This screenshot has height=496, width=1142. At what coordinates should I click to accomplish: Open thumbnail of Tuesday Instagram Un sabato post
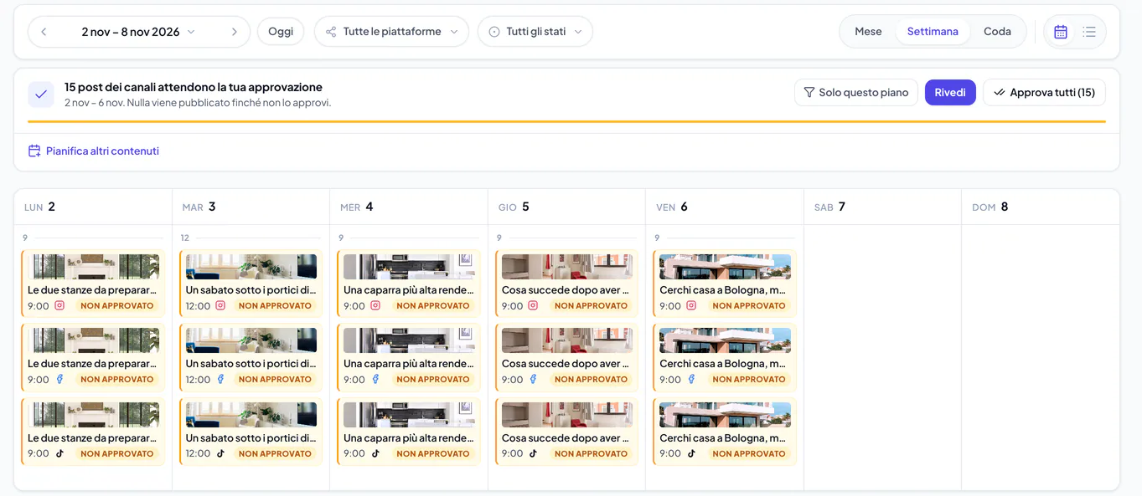click(251, 267)
